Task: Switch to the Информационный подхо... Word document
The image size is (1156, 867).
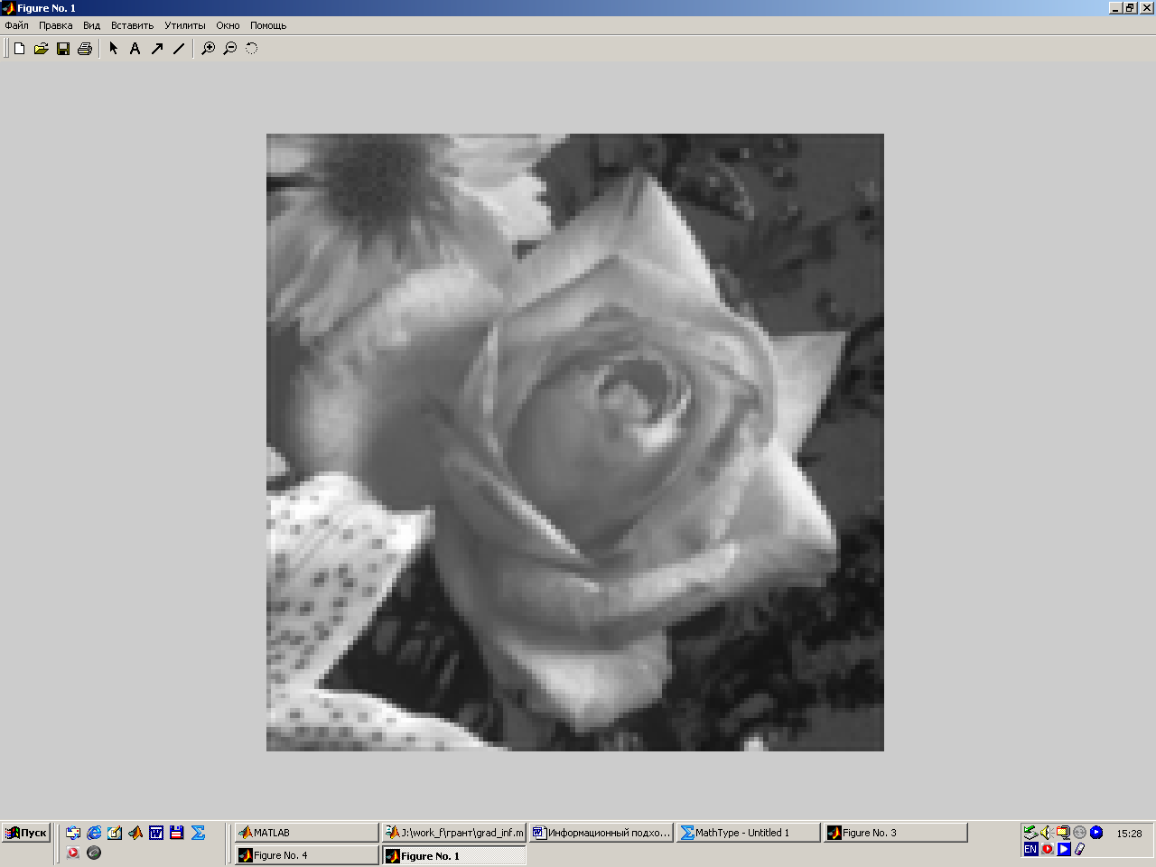Action: [601, 833]
